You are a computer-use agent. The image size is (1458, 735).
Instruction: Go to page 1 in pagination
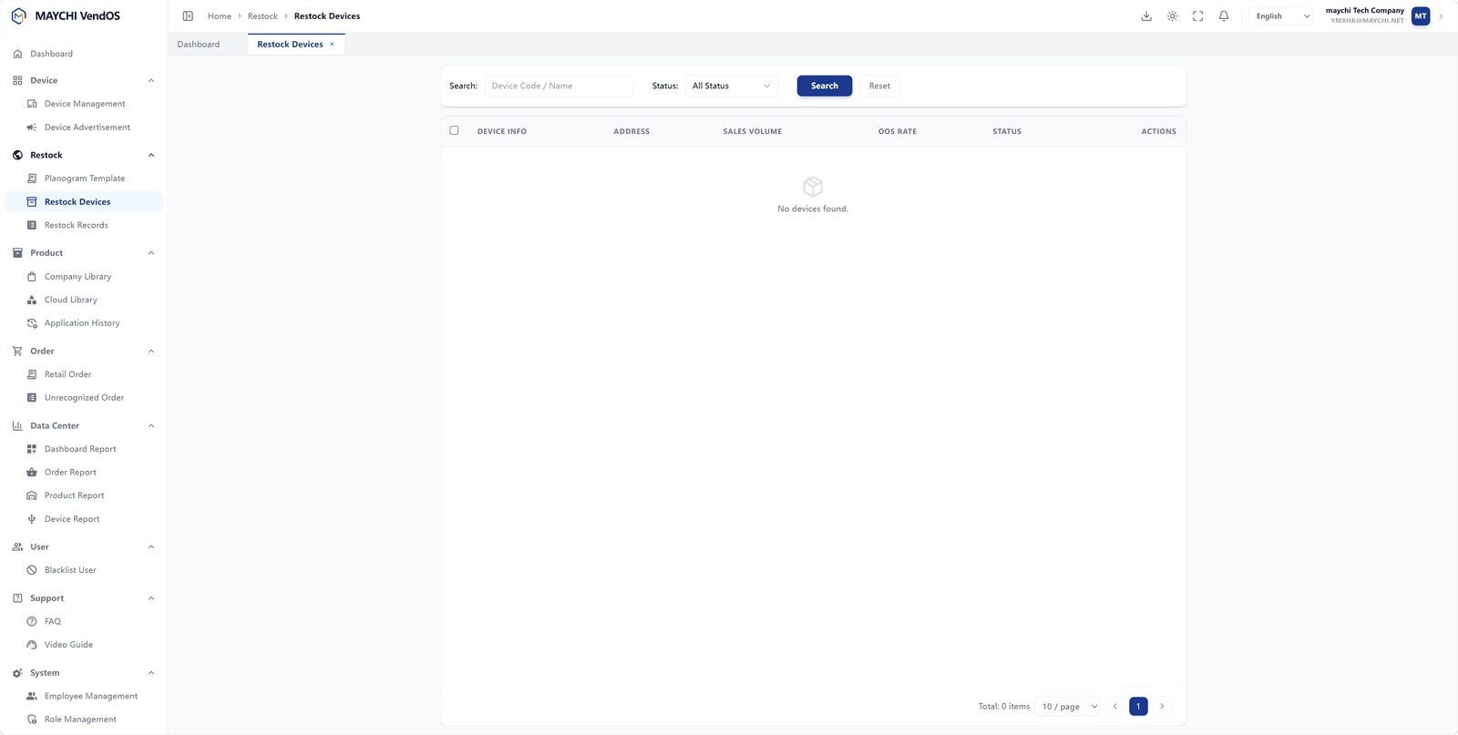[x=1138, y=707]
